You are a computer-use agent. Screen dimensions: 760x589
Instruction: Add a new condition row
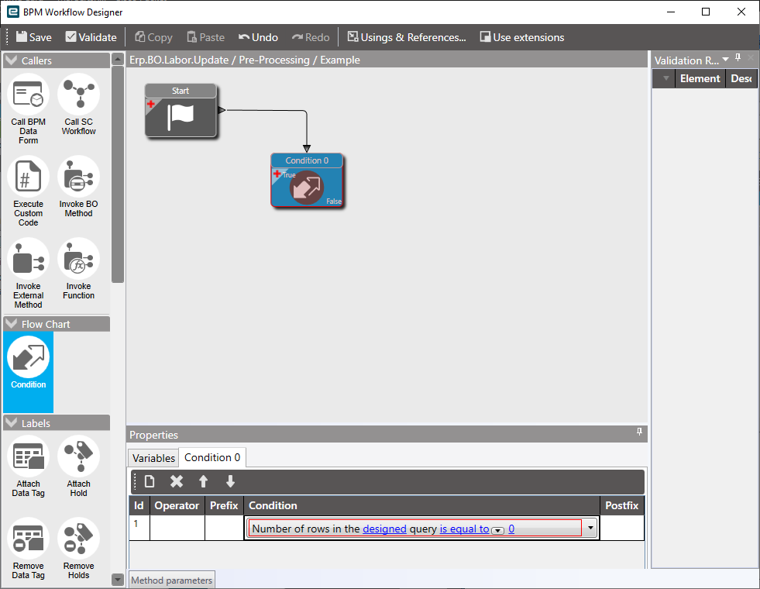pyautogui.click(x=150, y=481)
